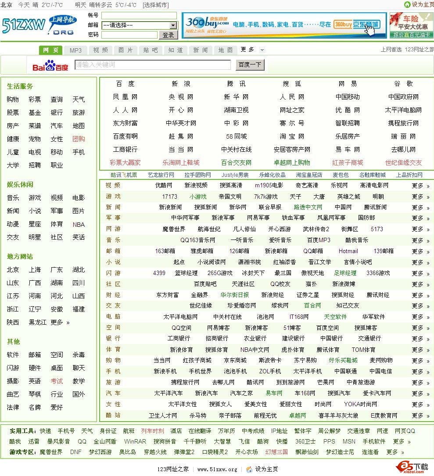Click NBA under 娱乐休闲
434x476 pixels.
[79, 225]
